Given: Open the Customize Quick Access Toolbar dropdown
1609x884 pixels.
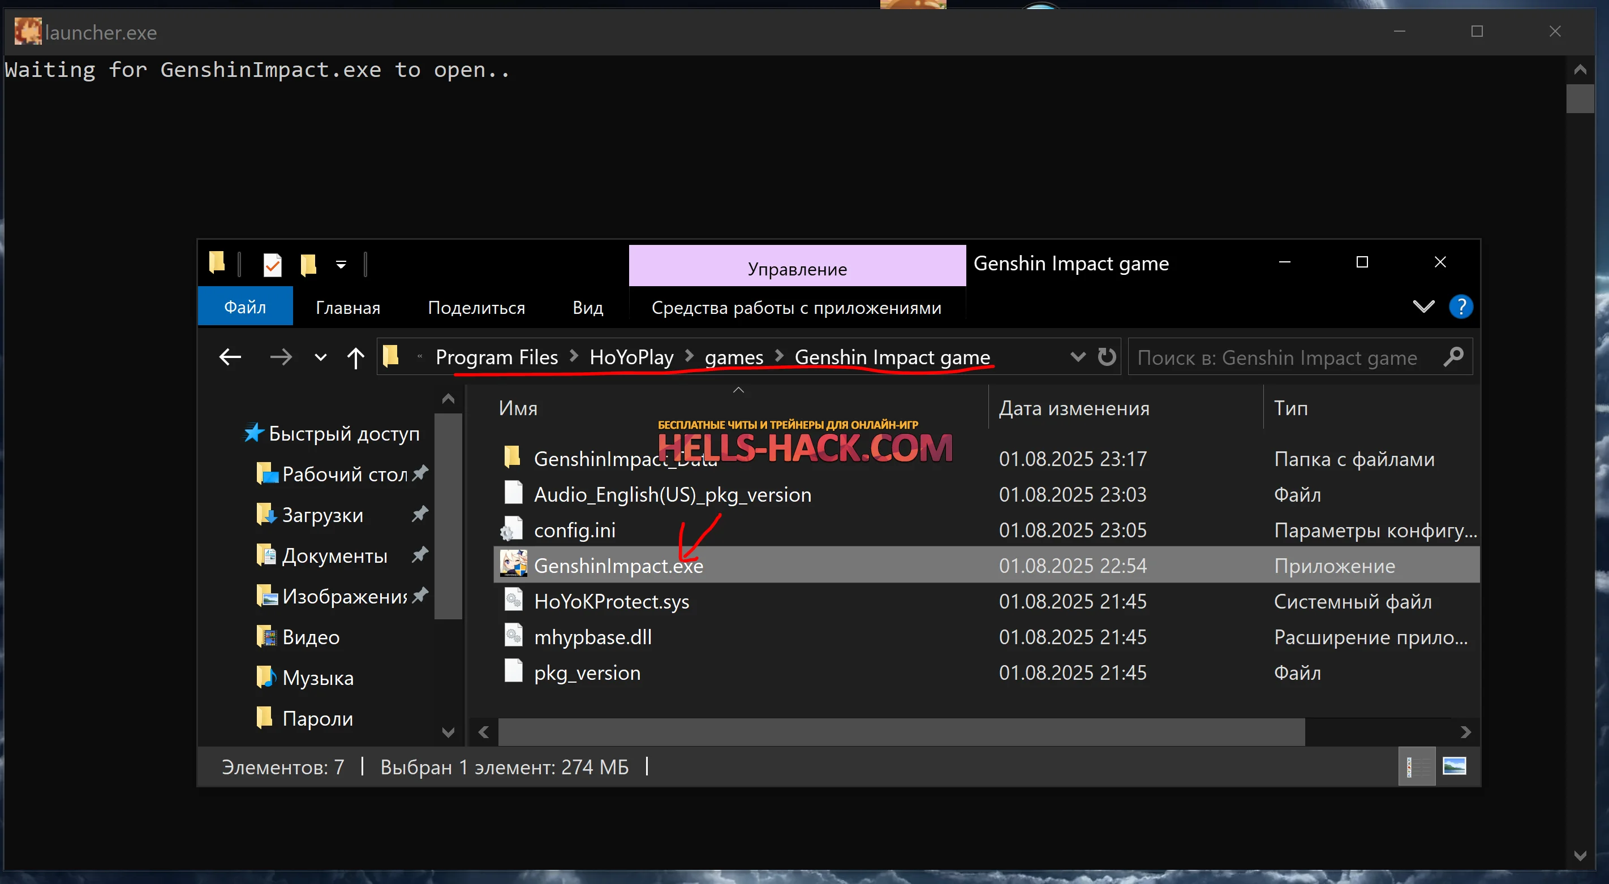Looking at the screenshot, I should [341, 265].
